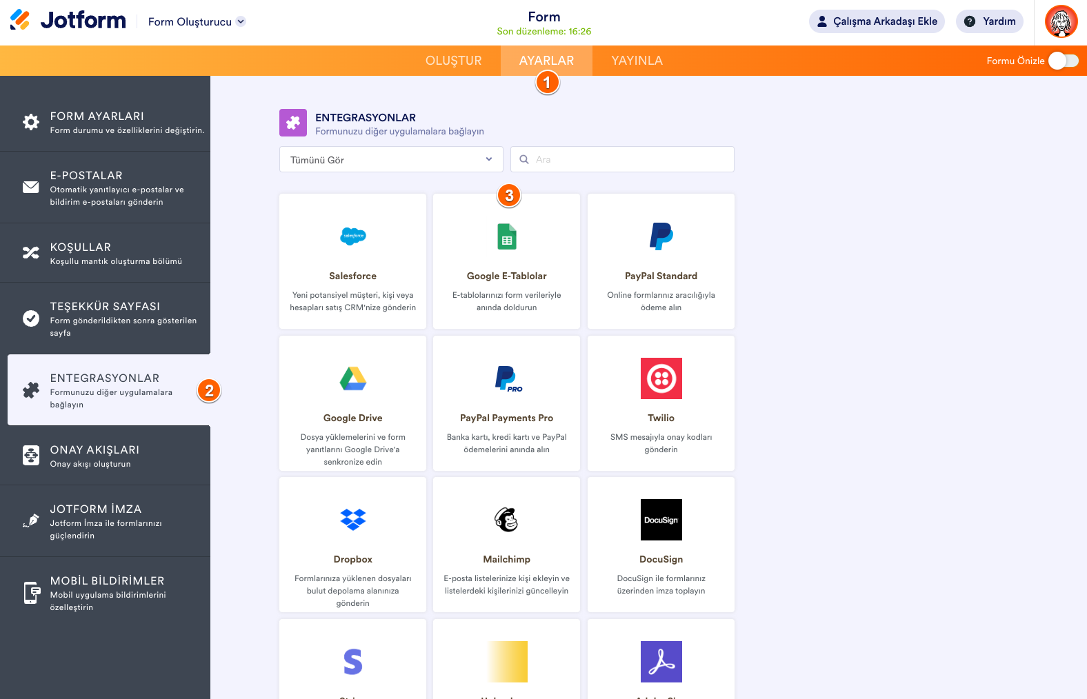Select the PayPal Payments Pro icon
The width and height of the screenshot is (1087, 699).
tap(508, 378)
